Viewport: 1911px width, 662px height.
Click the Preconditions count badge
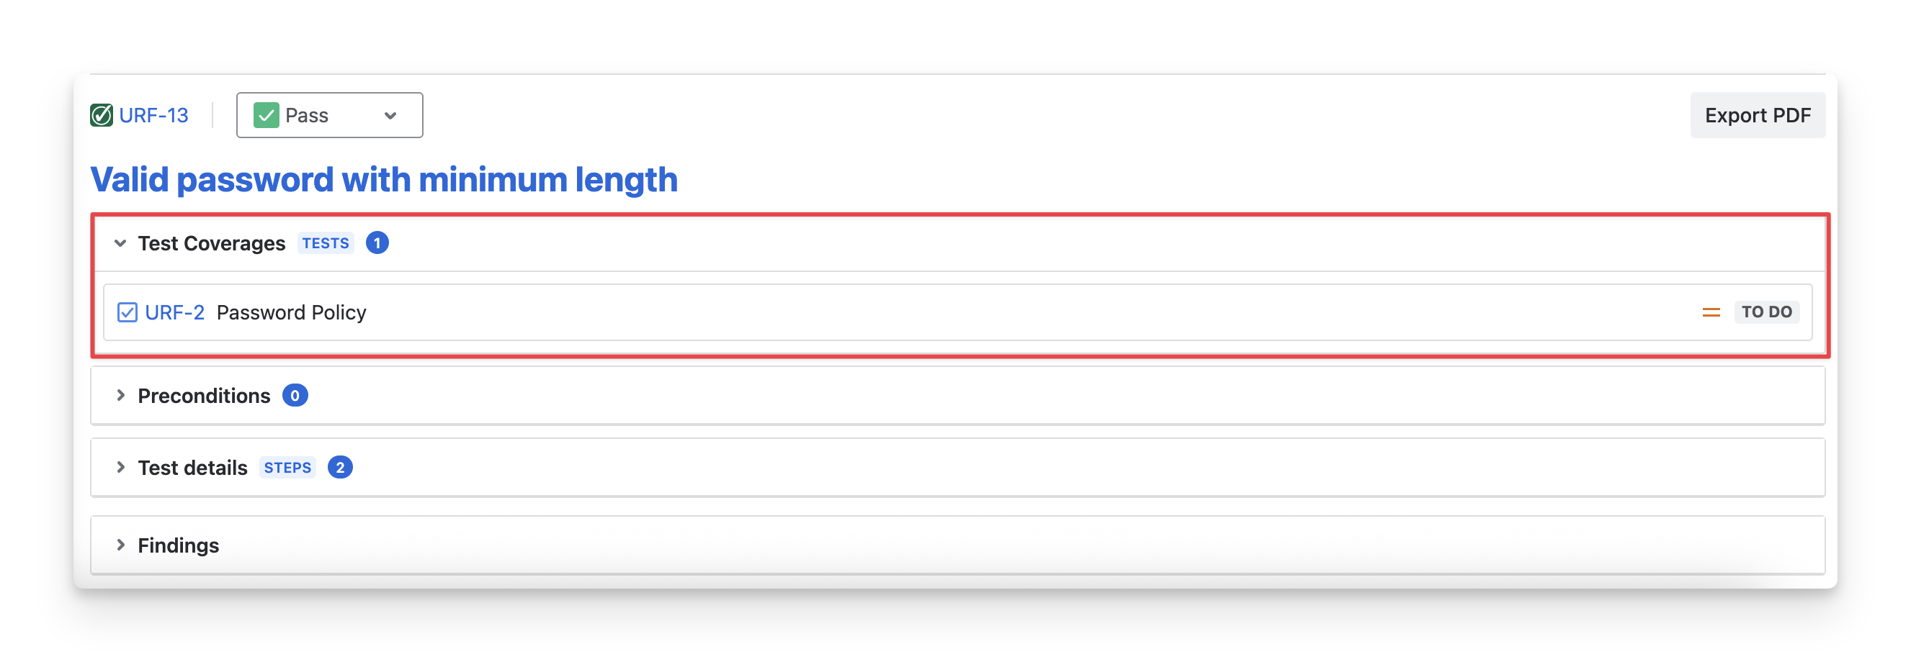point(295,396)
